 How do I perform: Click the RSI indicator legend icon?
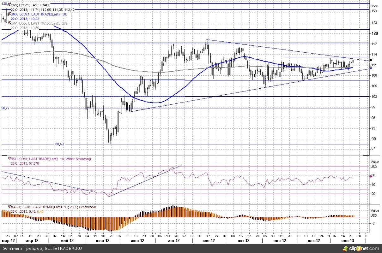(x=9, y=159)
